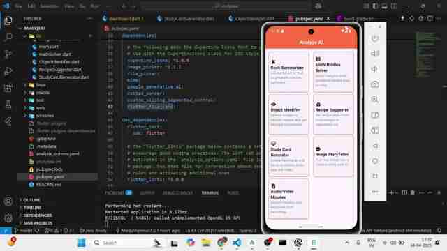
Task: Lower the emulator volume
Action: point(374,69)
